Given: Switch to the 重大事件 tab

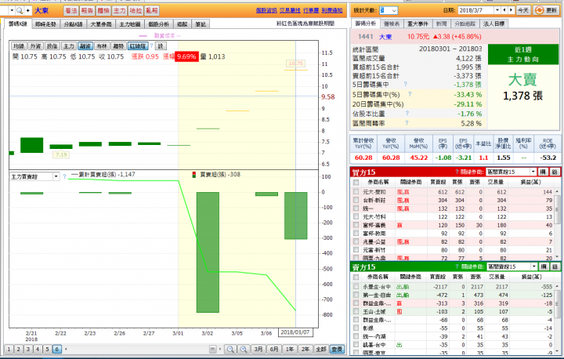Looking at the screenshot, I should [x=418, y=24].
